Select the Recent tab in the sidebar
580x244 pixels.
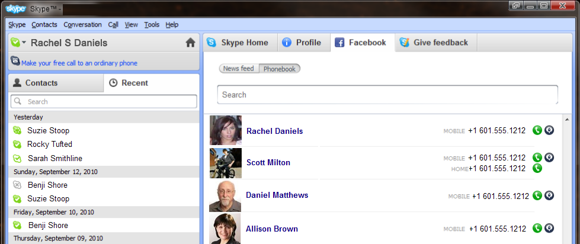pyautogui.click(x=151, y=83)
